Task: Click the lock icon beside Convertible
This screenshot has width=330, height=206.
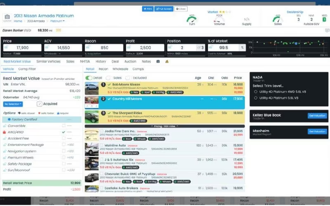Action: pyautogui.click(x=5, y=126)
